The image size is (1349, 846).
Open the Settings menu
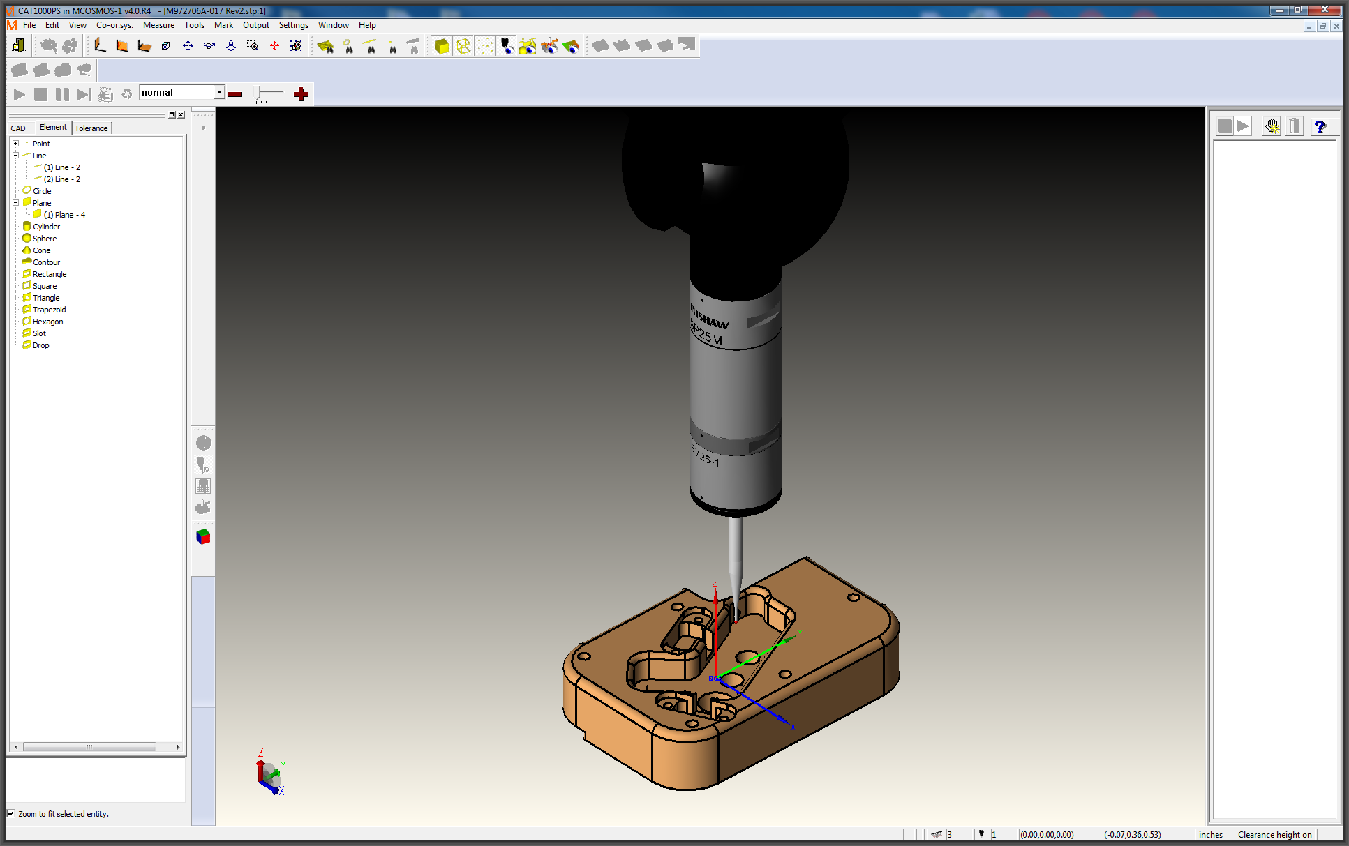click(294, 25)
